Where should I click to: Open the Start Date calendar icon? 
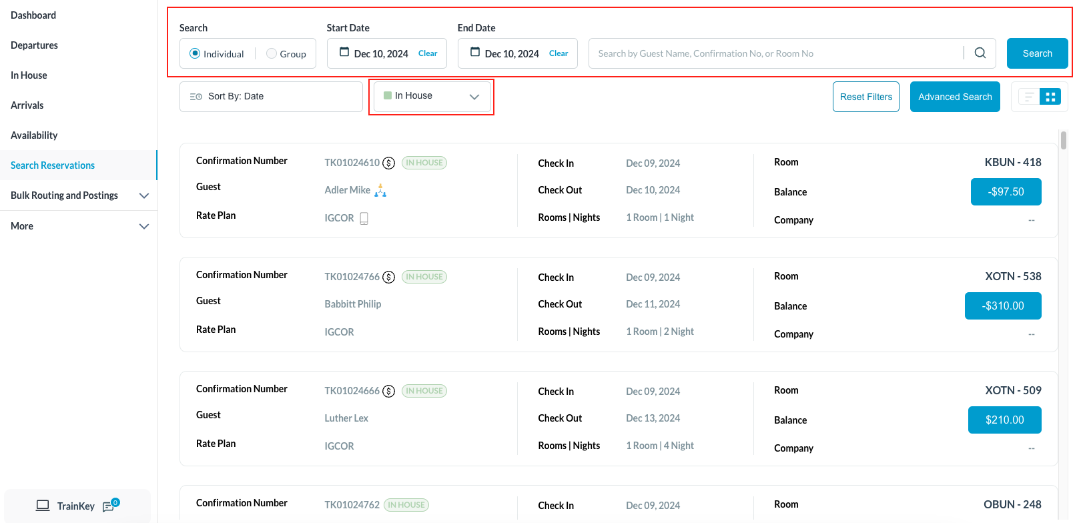point(344,52)
